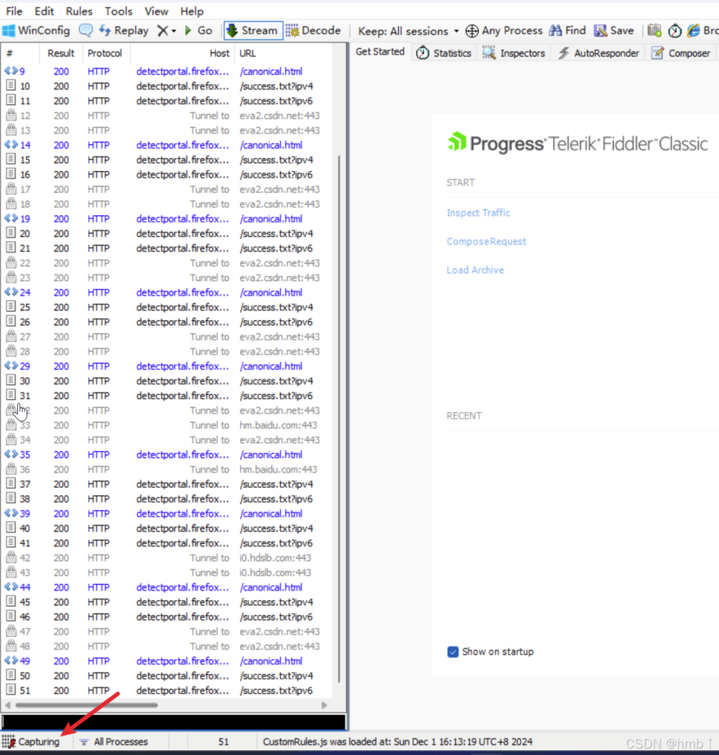
Task: Click vertical scrollbar of session list
Action: tap(339, 418)
